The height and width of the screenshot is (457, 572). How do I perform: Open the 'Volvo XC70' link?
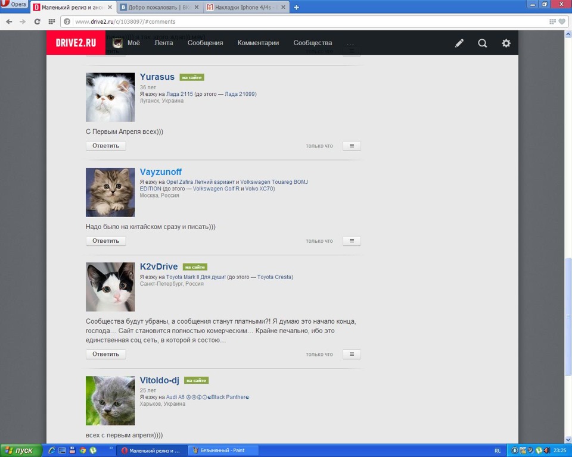coord(259,189)
